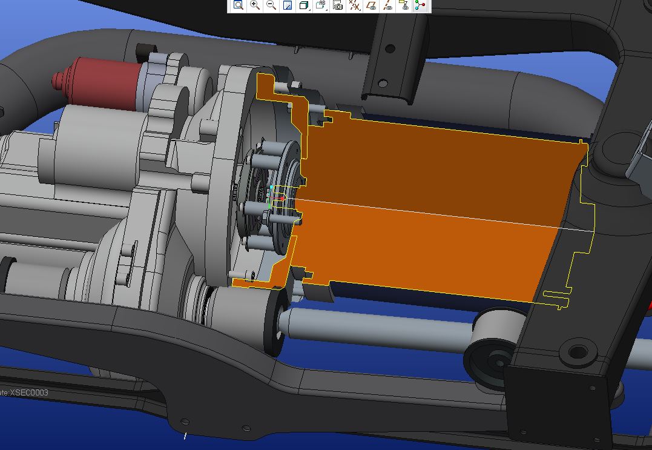Select the shaded display style icon

click(x=304, y=6)
